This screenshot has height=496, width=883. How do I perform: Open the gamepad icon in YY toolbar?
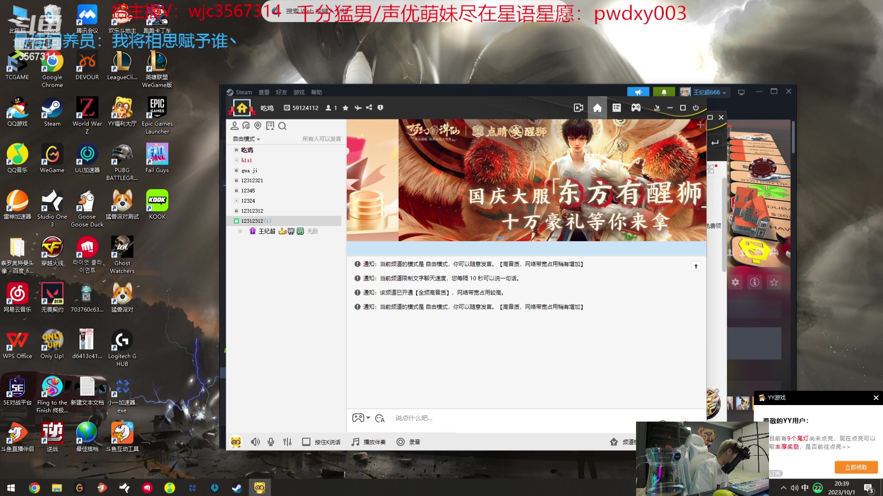636,108
